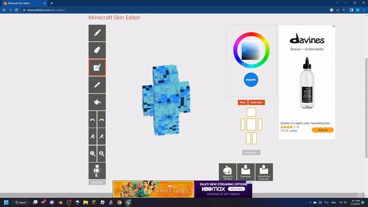Open the taskbar clock and date
368x207 pixels.
(355, 202)
